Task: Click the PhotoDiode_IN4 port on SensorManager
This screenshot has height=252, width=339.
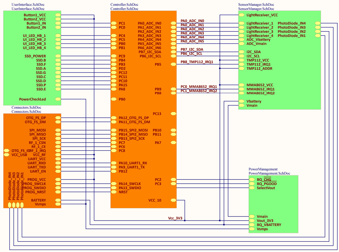Action: tap(318, 23)
